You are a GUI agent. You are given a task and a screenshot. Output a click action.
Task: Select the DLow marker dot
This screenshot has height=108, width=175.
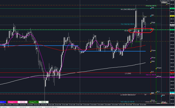[151, 101]
